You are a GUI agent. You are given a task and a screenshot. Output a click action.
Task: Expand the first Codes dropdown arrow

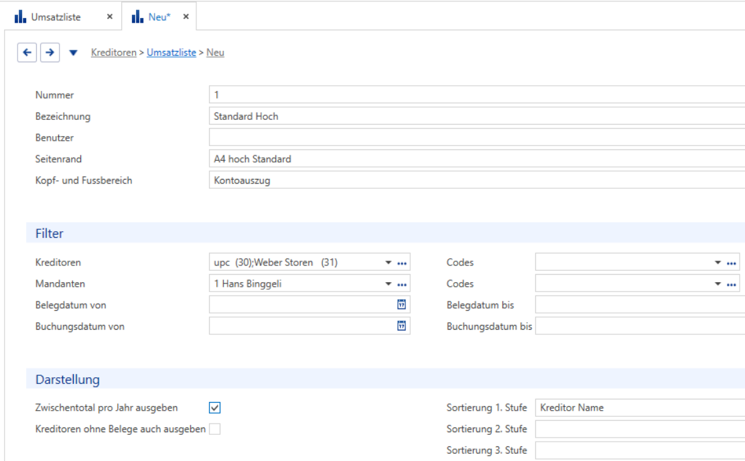(x=718, y=263)
